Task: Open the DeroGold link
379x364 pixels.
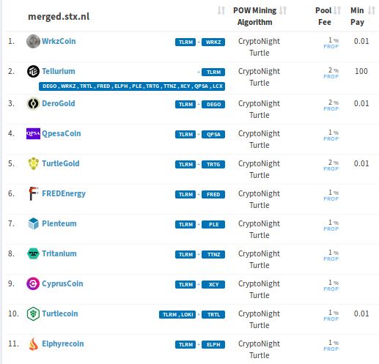Action: coord(59,103)
